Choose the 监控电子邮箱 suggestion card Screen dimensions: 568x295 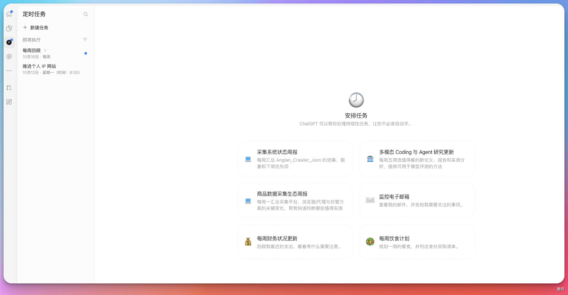tap(417, 200)
